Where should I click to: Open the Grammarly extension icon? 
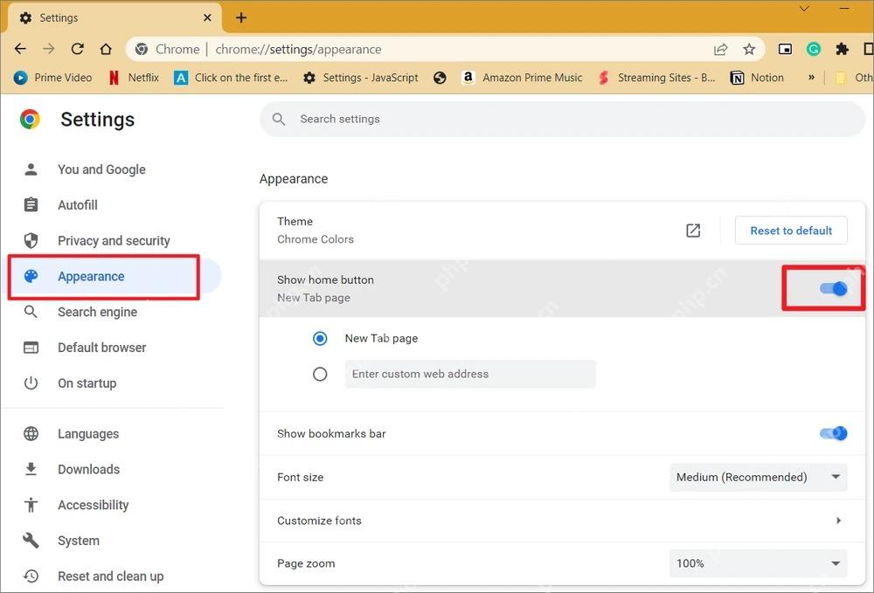coord(813,49)
